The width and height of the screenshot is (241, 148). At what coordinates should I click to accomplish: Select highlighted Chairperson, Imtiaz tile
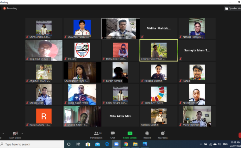(x=159, y=50)
